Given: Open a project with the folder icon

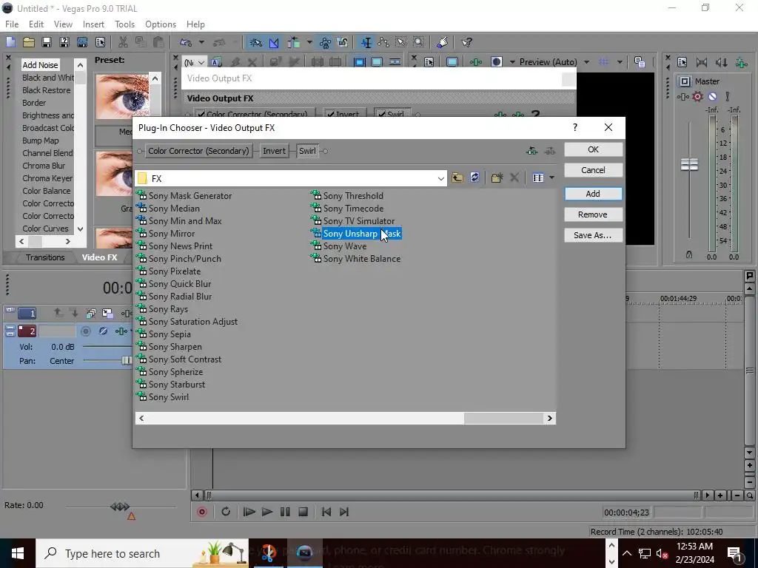Looking at the screenshot, I should click(x=29, y=42).
